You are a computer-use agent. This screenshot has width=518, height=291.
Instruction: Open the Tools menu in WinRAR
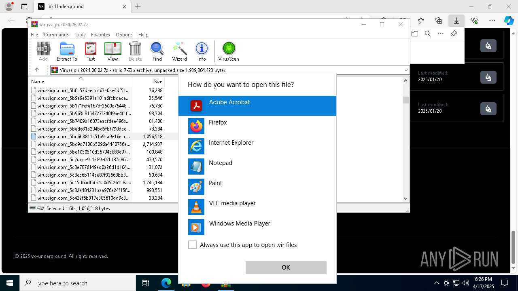coord(80,35)
